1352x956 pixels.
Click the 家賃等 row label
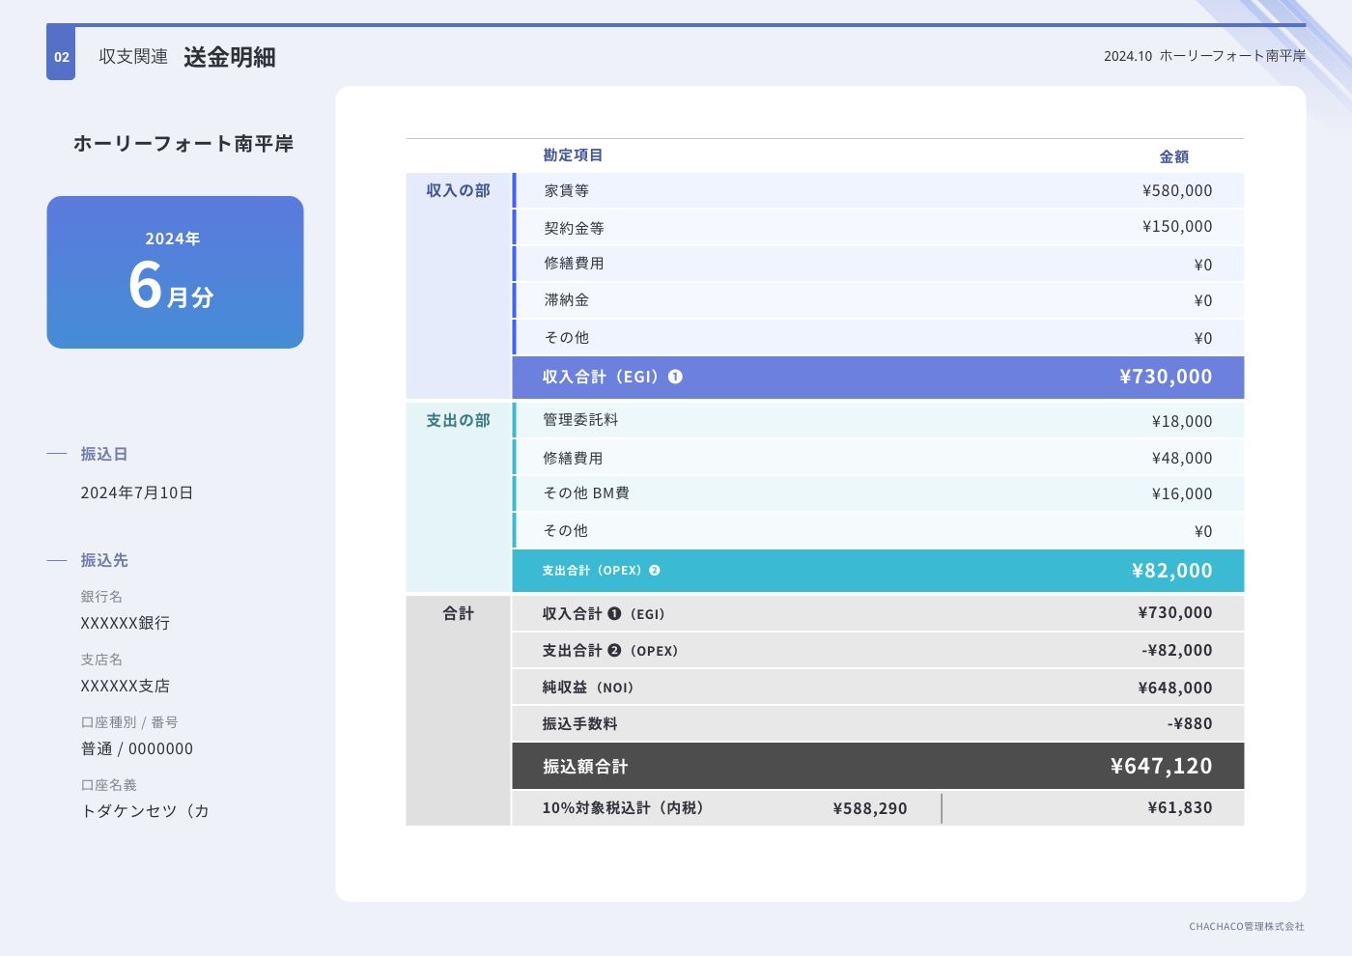click(566, 191)
